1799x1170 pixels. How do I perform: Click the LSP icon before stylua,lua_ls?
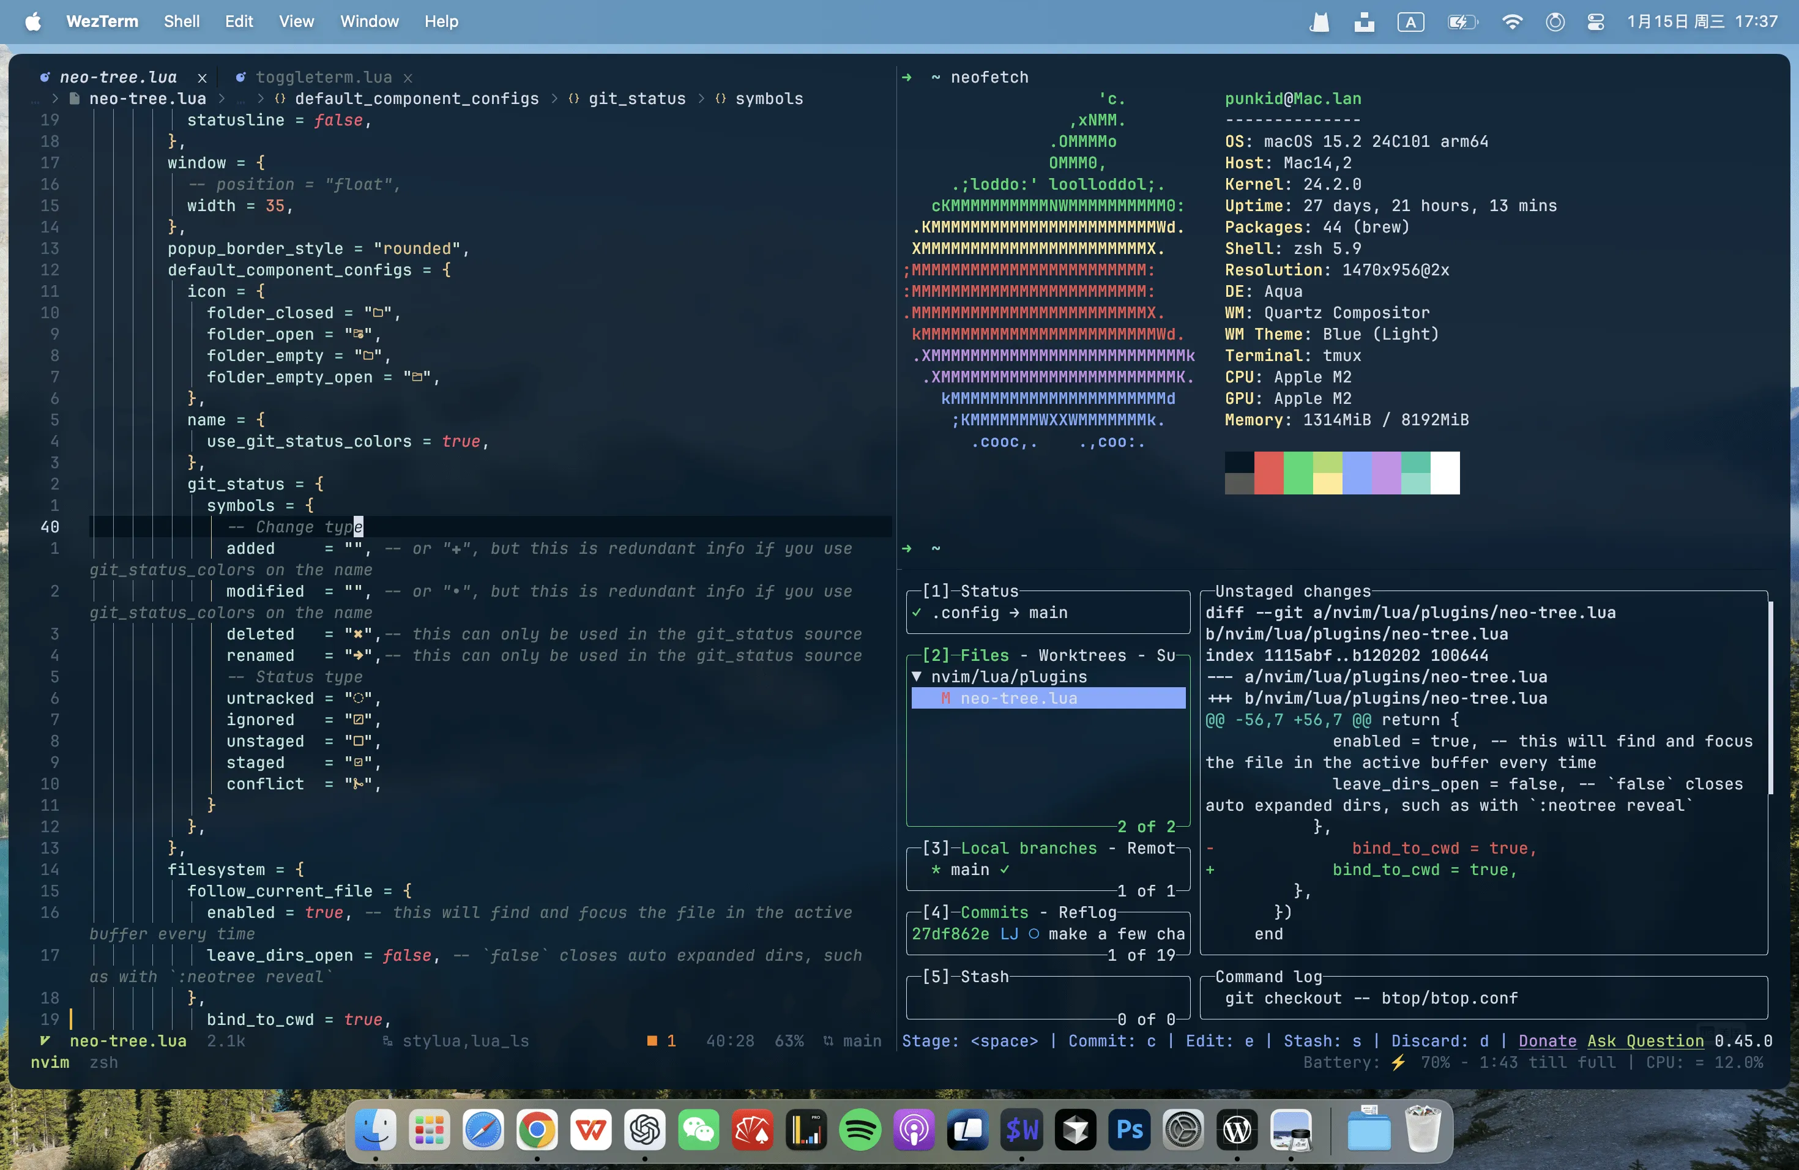click(x=388, y=1041)
